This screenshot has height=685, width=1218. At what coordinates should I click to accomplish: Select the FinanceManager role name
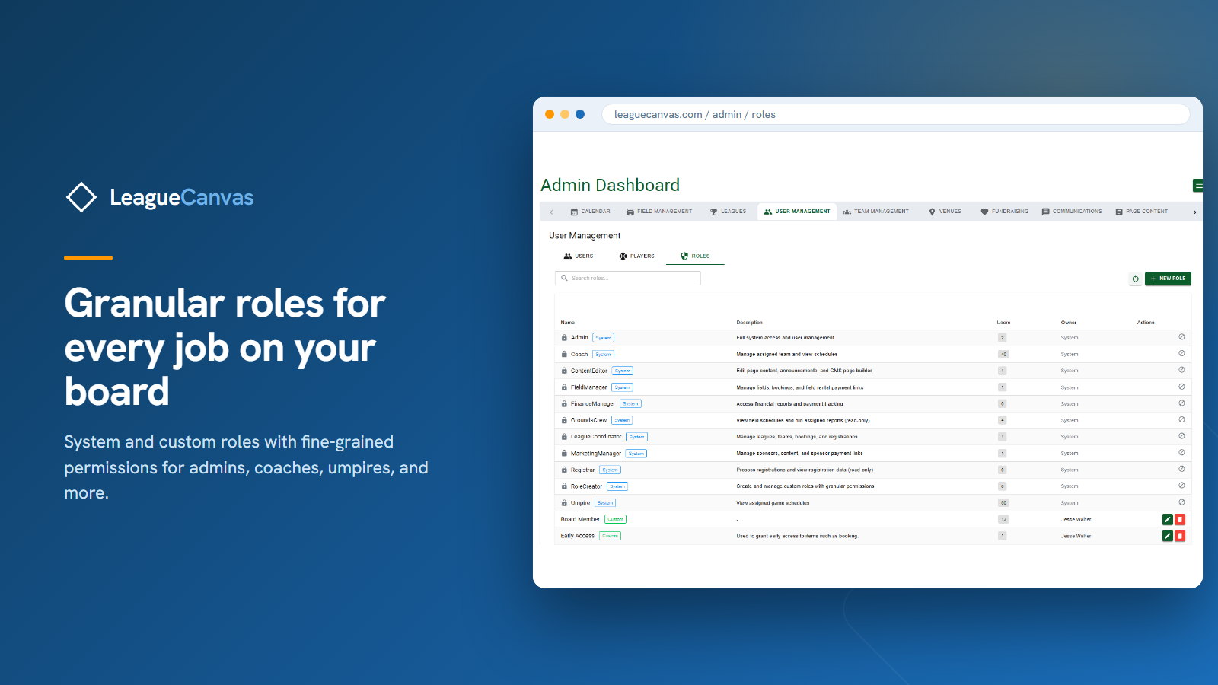point(593,404)
